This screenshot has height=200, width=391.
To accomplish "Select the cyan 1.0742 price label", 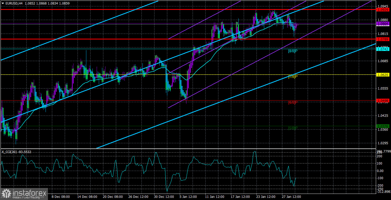I will pyautogui.click(x=383, y=49).
